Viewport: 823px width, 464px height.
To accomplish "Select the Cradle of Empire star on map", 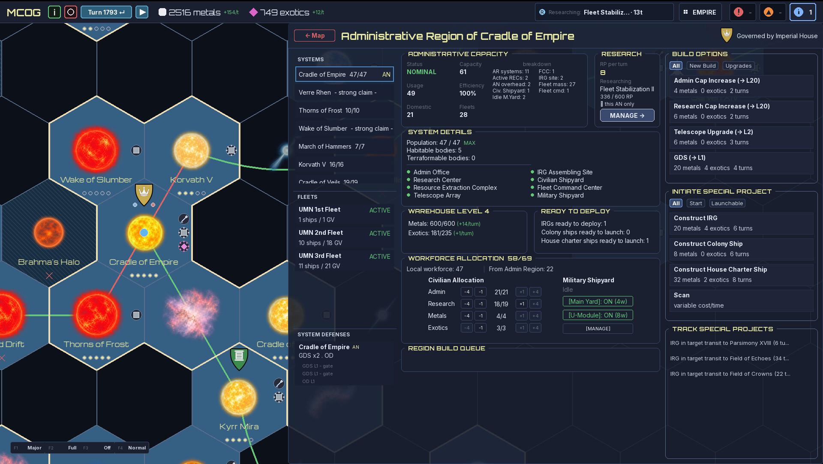I will point(144,233).
